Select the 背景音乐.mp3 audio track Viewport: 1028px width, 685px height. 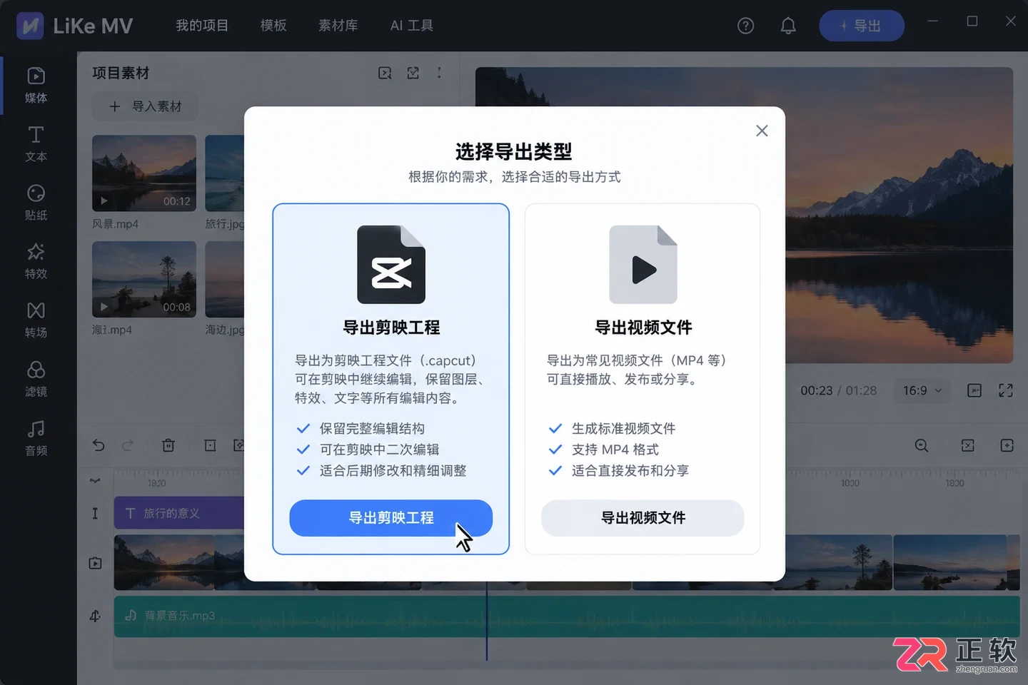pos(567,616)
